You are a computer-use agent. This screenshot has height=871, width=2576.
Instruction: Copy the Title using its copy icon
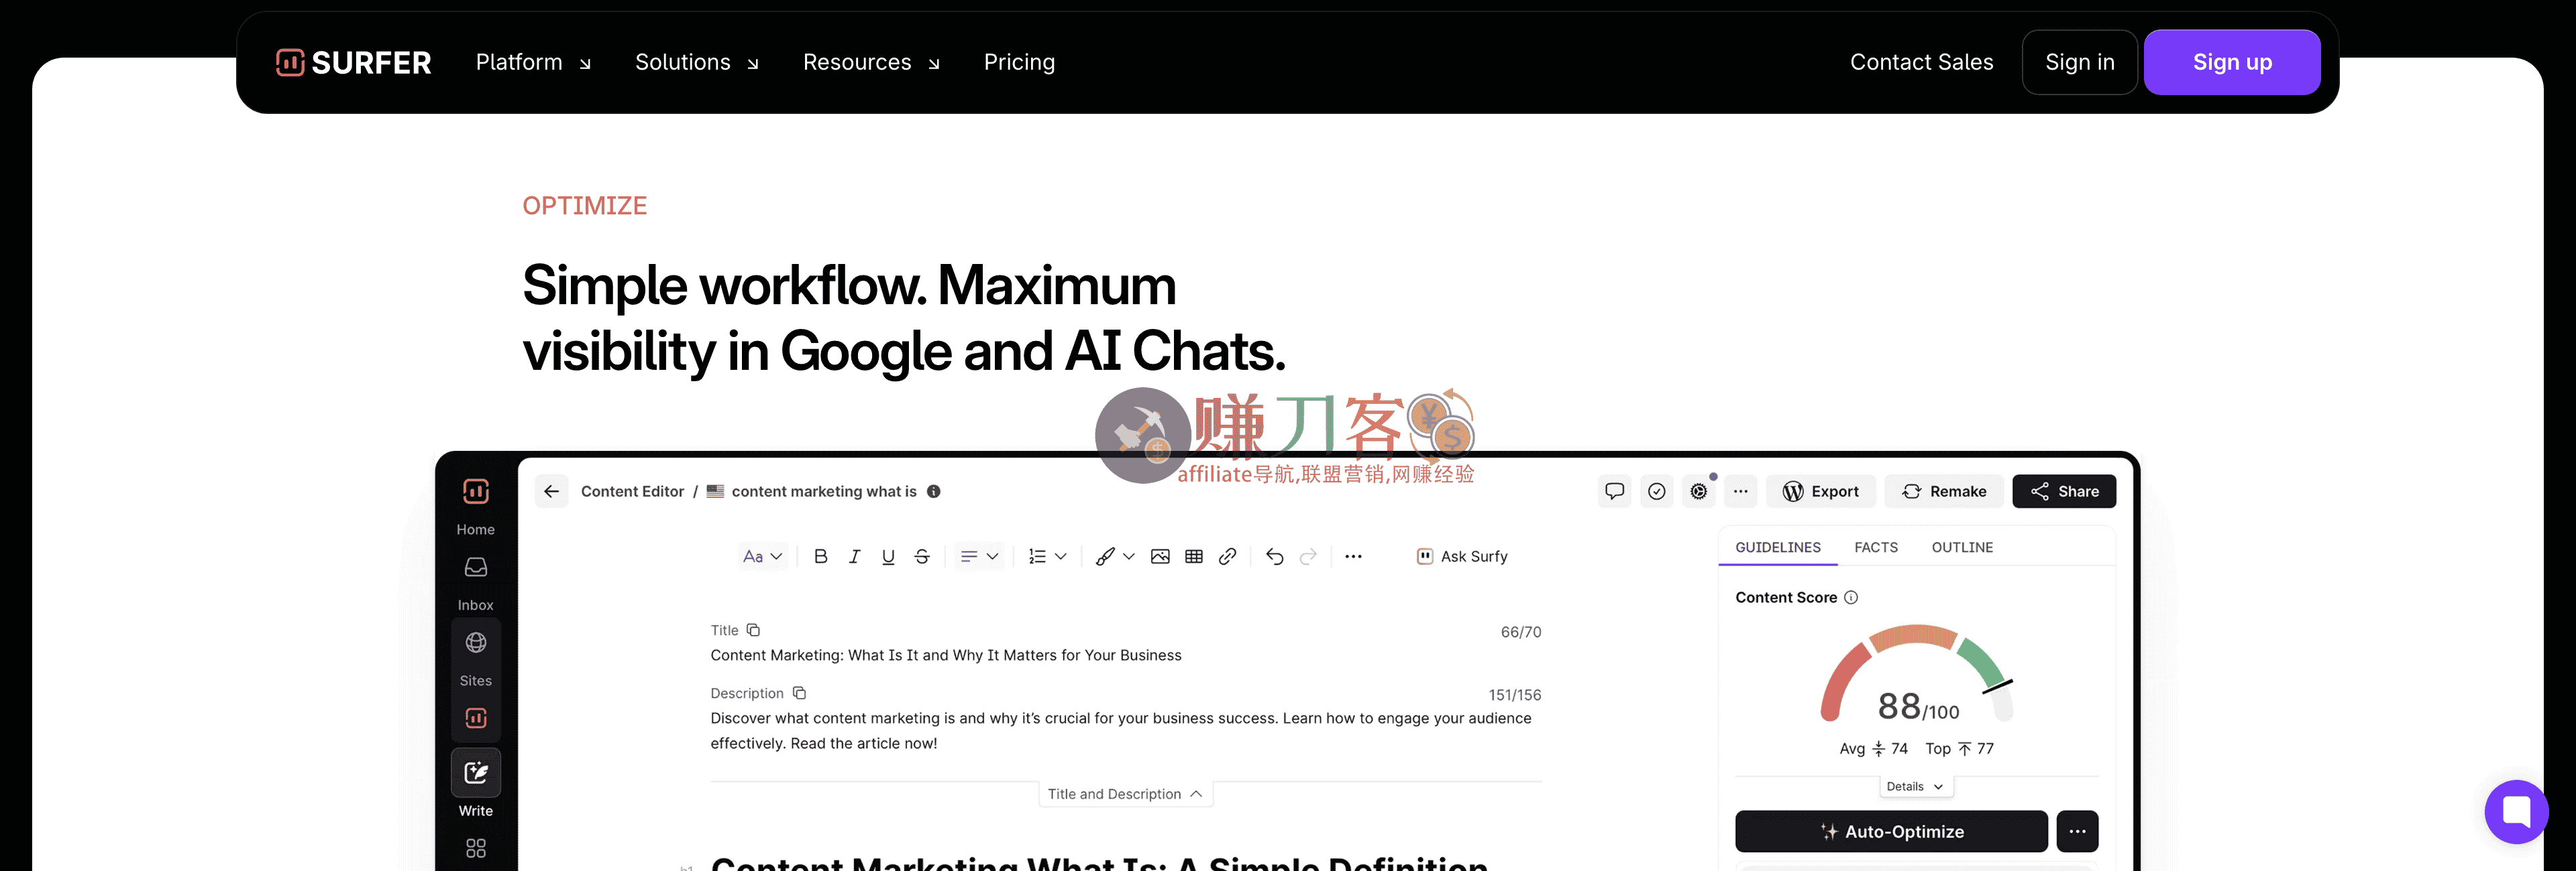point(754,630)
